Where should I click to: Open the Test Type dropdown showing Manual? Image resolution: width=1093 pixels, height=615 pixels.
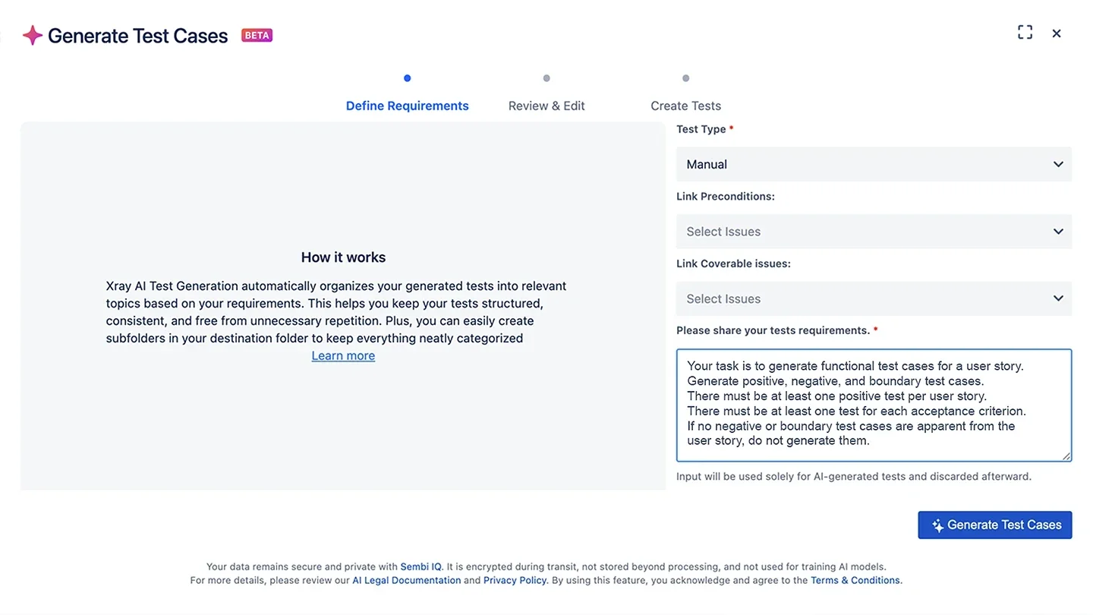point(874,164)
